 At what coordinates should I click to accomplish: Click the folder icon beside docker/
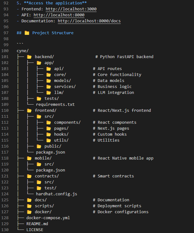coord(29,212)
